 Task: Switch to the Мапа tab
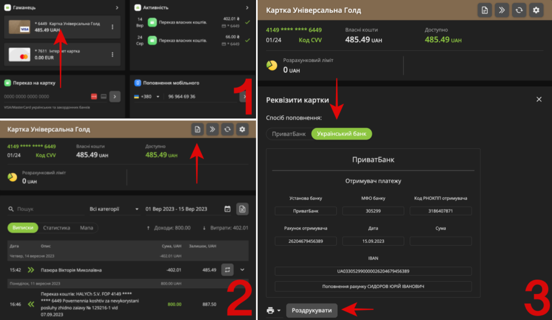coord(86,228)
